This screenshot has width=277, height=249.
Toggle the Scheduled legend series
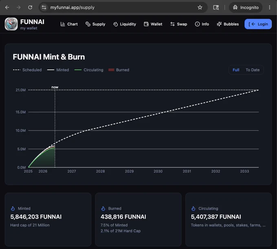(x=27, y=70)
